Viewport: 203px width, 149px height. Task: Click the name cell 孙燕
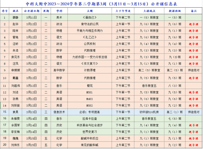point(16,99)
